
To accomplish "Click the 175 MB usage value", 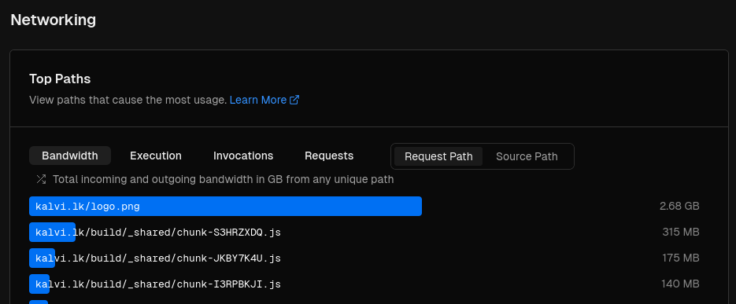I will (681, 258).
